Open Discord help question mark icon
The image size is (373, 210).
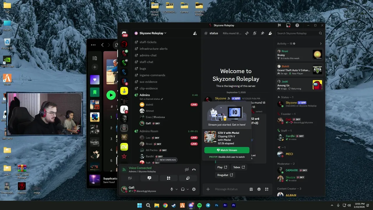[x=297, y=25]
